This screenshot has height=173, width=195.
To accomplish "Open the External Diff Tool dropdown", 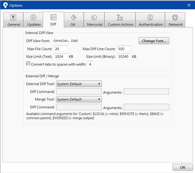I will pyautogui.click(x=79, y=84).
